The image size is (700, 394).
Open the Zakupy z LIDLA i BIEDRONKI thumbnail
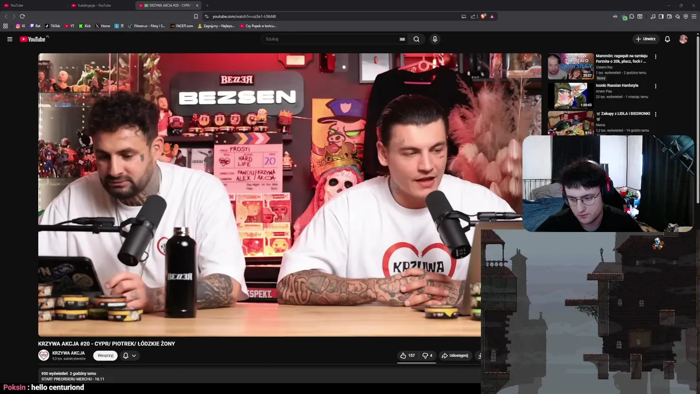(x=570, y=123)
